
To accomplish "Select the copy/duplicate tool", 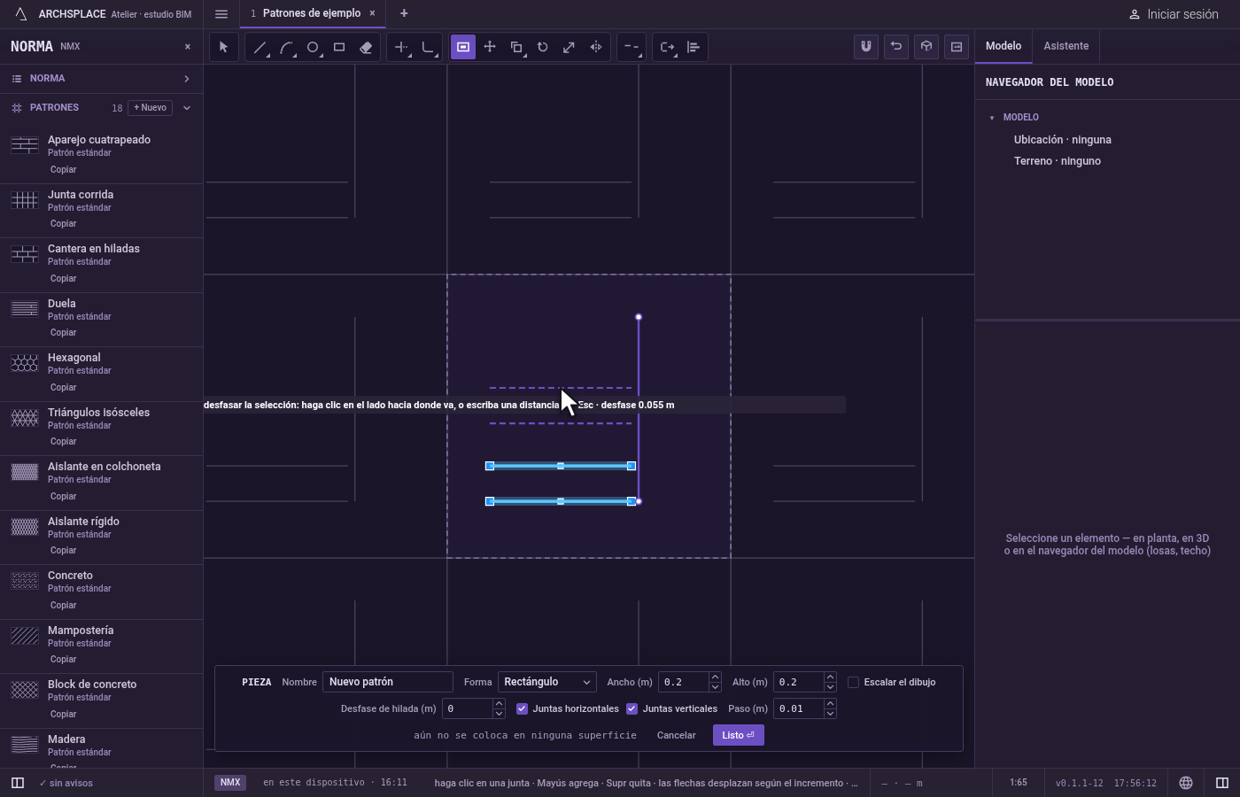I will (x=516, y=47).
